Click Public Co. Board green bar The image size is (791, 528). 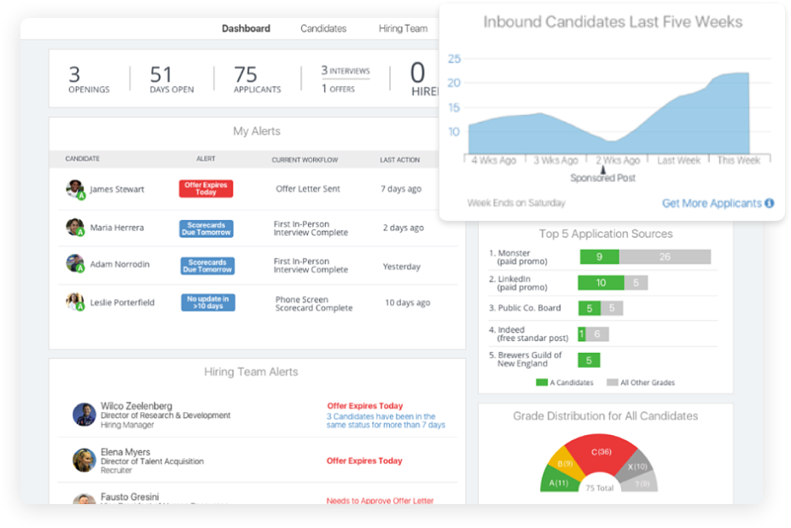(x=590, y=308)
